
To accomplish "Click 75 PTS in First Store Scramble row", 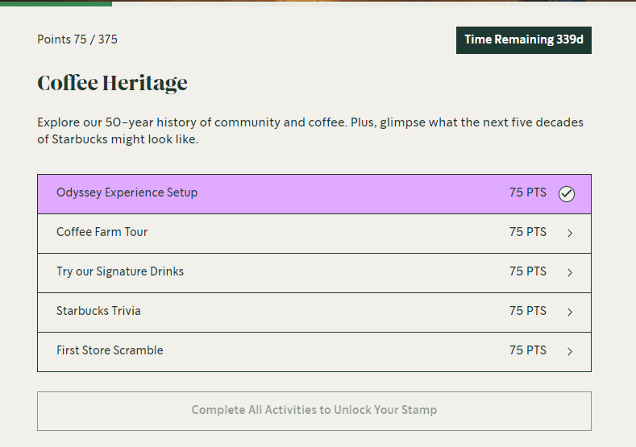I will tap(528, 350).
